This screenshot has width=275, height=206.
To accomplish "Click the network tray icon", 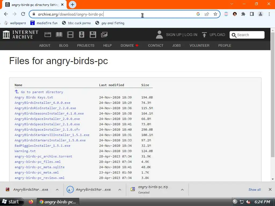I will pos(242,202).
